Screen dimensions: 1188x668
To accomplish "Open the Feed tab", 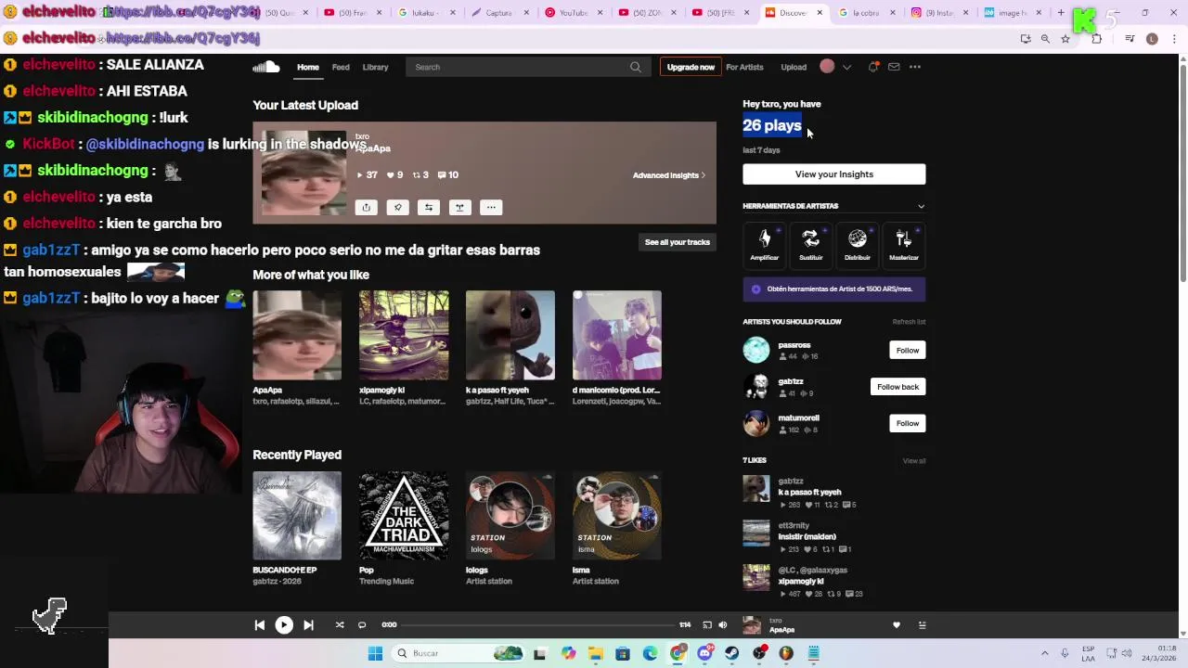I will pos(341,67).
